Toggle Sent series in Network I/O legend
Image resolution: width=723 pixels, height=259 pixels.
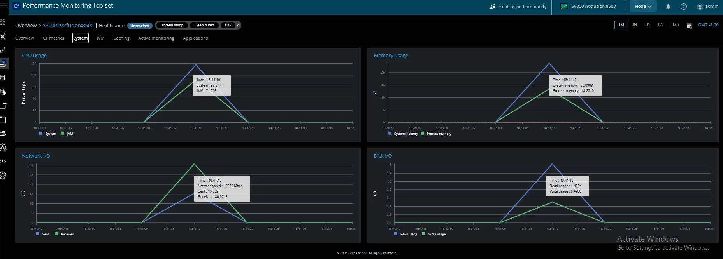point(43,234)
